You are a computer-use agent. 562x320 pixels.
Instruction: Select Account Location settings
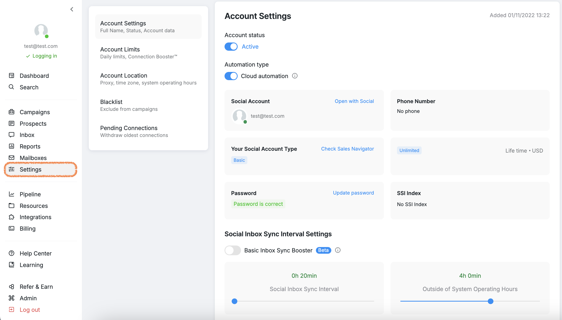point(148,79)
